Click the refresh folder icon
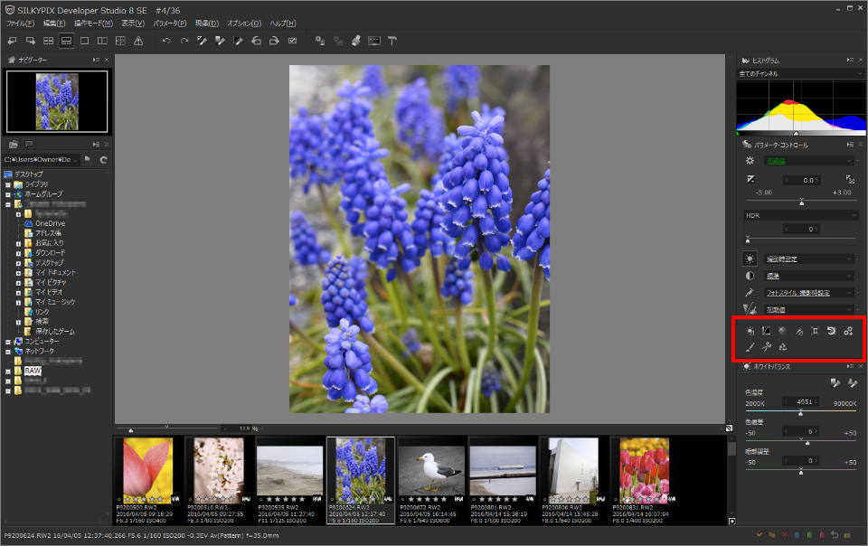 pos(104,160)
